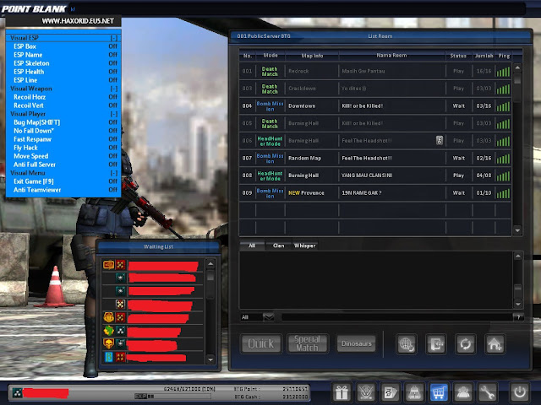The height and width of the screenshot is (405, 541).
Task: Click the Special Match button
Action: (307, 343)
